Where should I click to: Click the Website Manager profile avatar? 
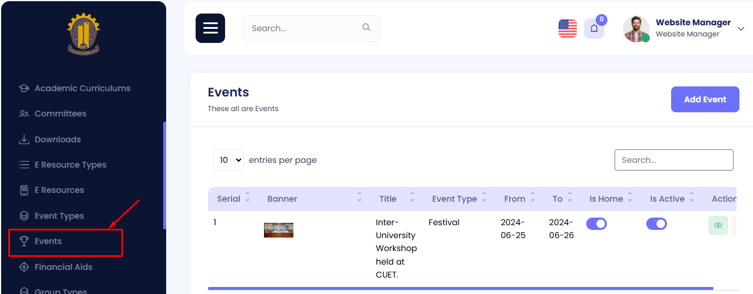(x=636, y=28)
